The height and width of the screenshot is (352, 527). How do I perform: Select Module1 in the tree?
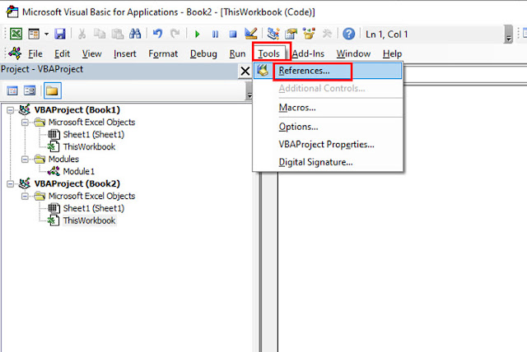coord(79,171)
